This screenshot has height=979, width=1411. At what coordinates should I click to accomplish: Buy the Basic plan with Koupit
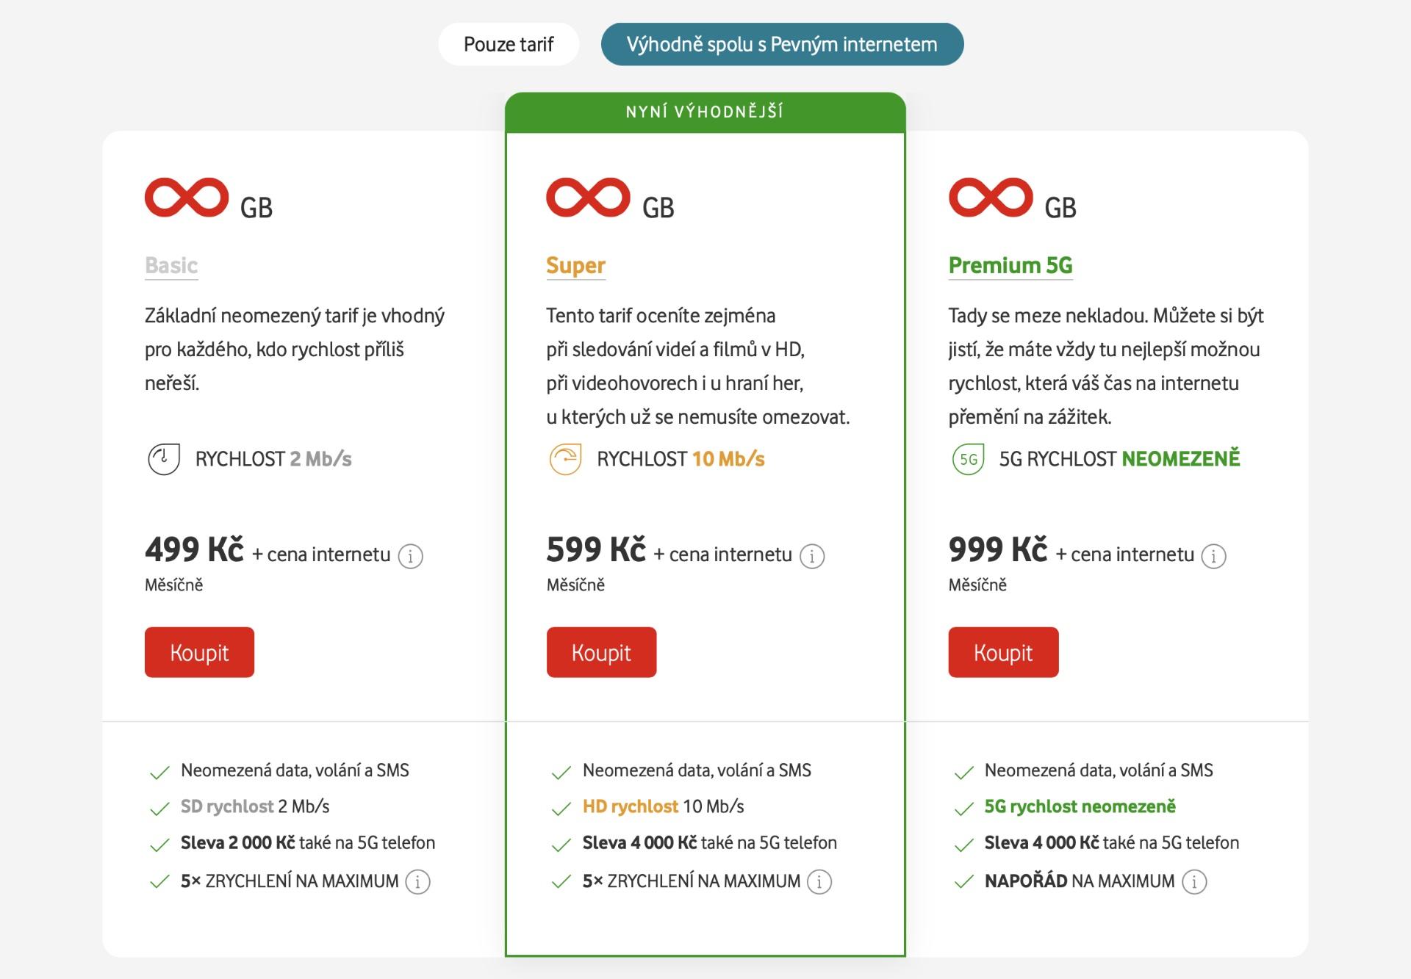[x=199, y=652]
